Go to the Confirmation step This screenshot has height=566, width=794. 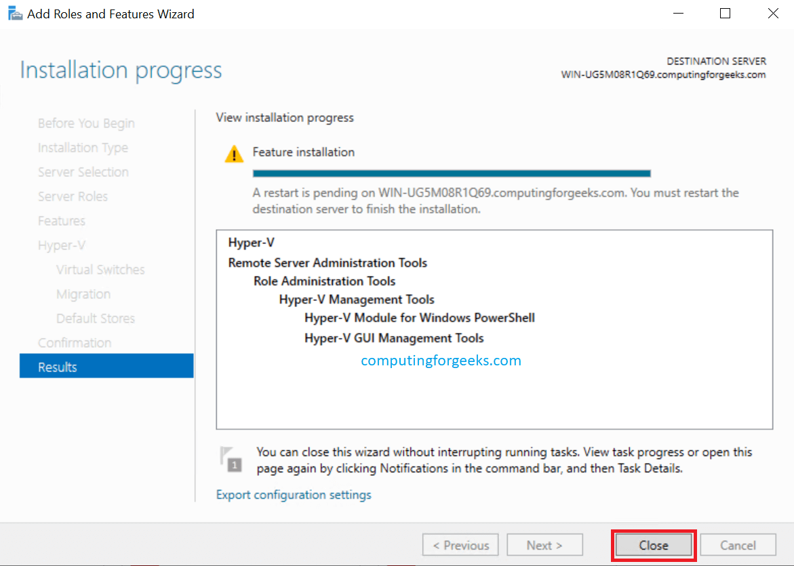75,343
